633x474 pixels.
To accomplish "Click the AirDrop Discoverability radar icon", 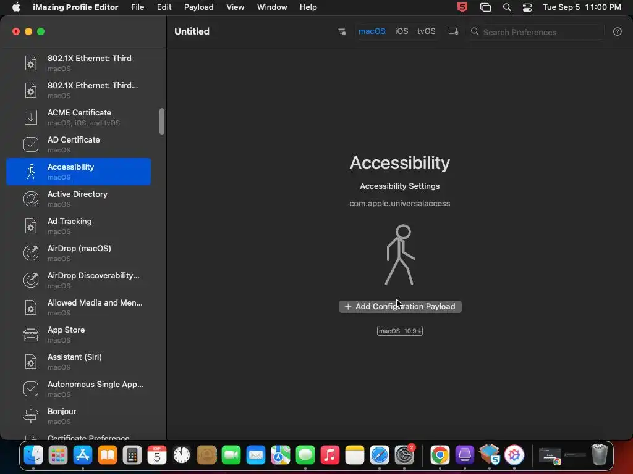I will pos(31,280).
